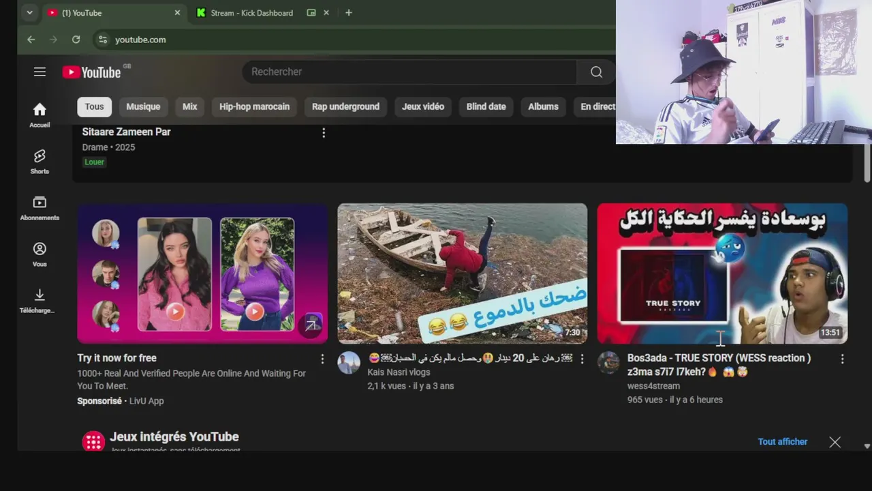Image resolution: width=872 pixels, height=491 pixels.
Task: Open Try it now for free ad title
Action: coord(116,358)
